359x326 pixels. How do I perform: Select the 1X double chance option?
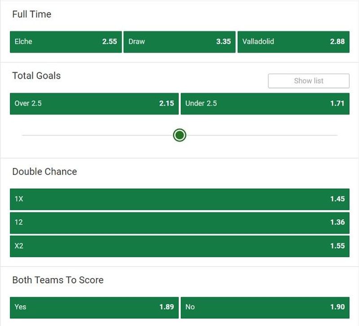pyautogui.click(x=179, y=199)
